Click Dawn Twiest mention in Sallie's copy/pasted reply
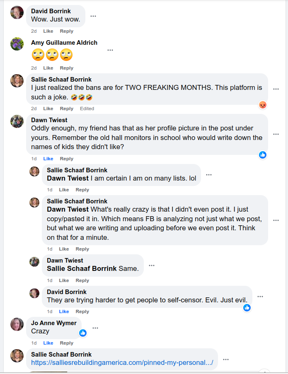The height and width of the screenshot is (374, 288). (68, 209)
